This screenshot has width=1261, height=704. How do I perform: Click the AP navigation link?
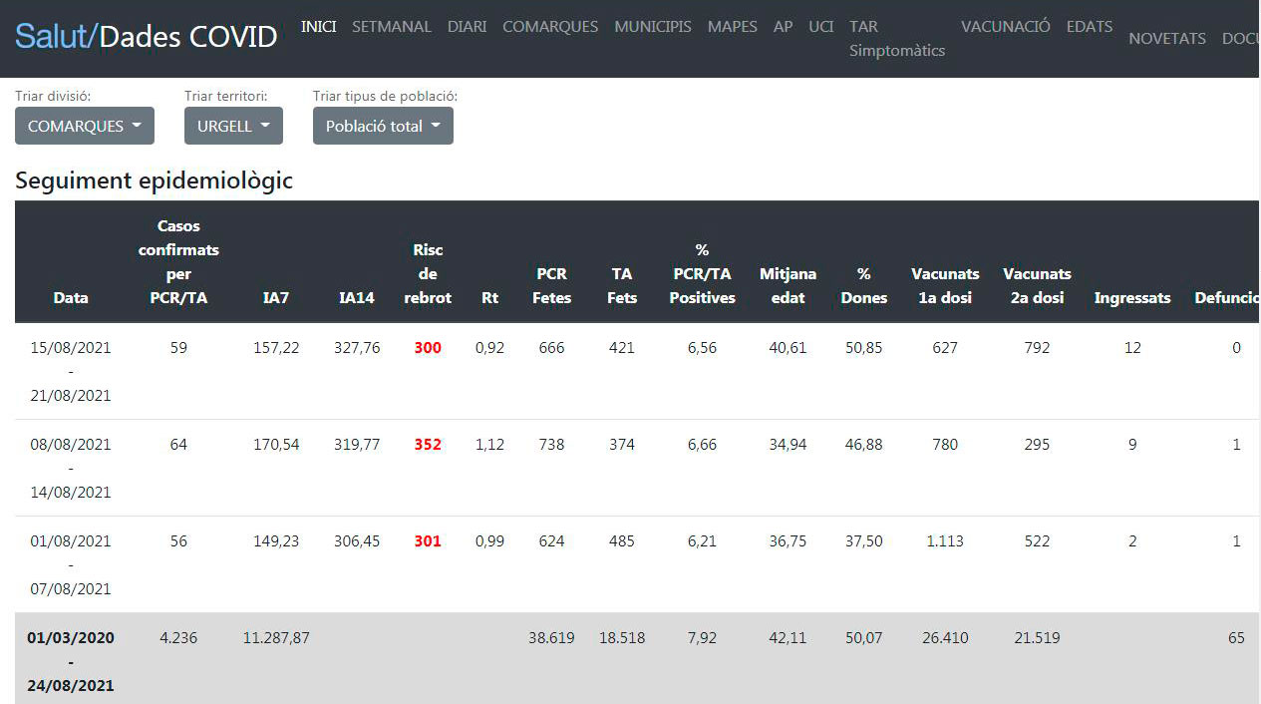[x=784, y=27]
